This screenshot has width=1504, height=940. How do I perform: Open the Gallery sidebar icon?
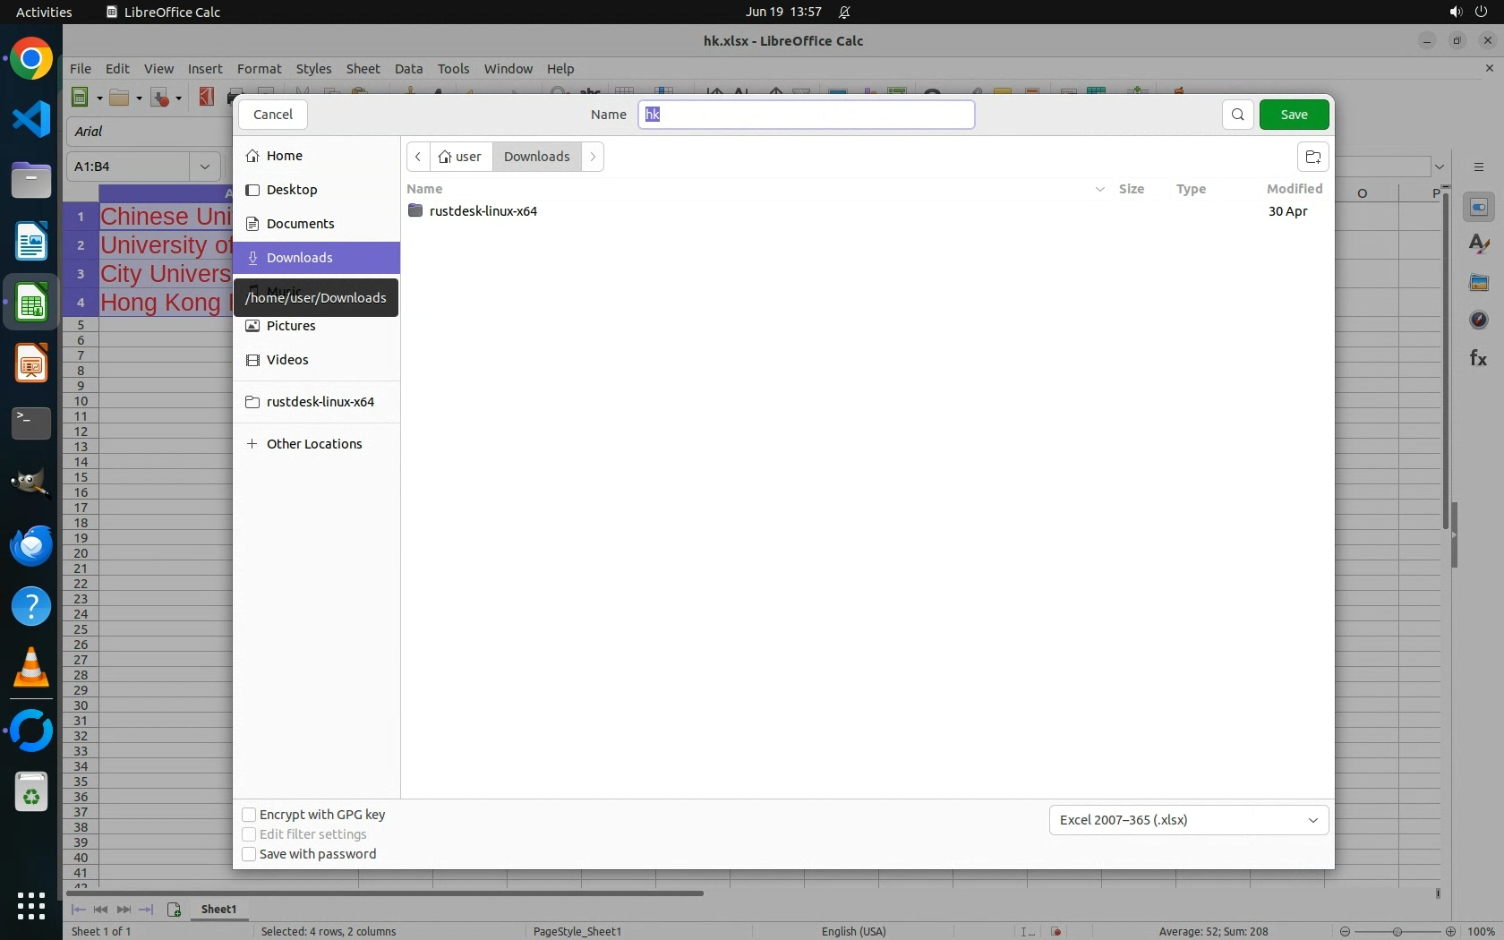click(x=1478, y=283)
